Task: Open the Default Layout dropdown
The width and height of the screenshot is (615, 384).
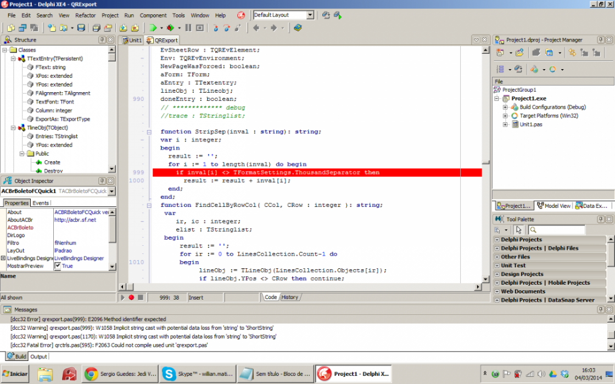Action: point(310,15)
